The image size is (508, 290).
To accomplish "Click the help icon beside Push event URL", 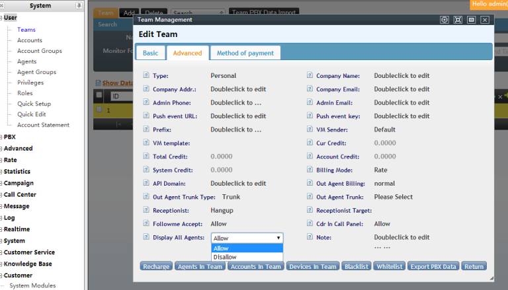I will click(146, 116).
